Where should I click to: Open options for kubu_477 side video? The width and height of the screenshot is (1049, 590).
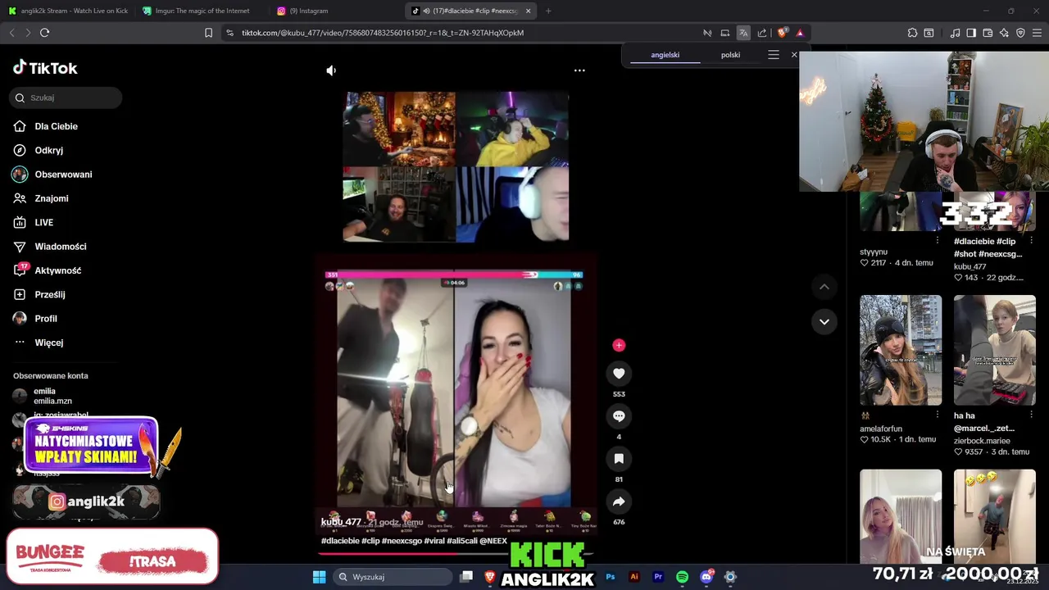click(1031, 242)
